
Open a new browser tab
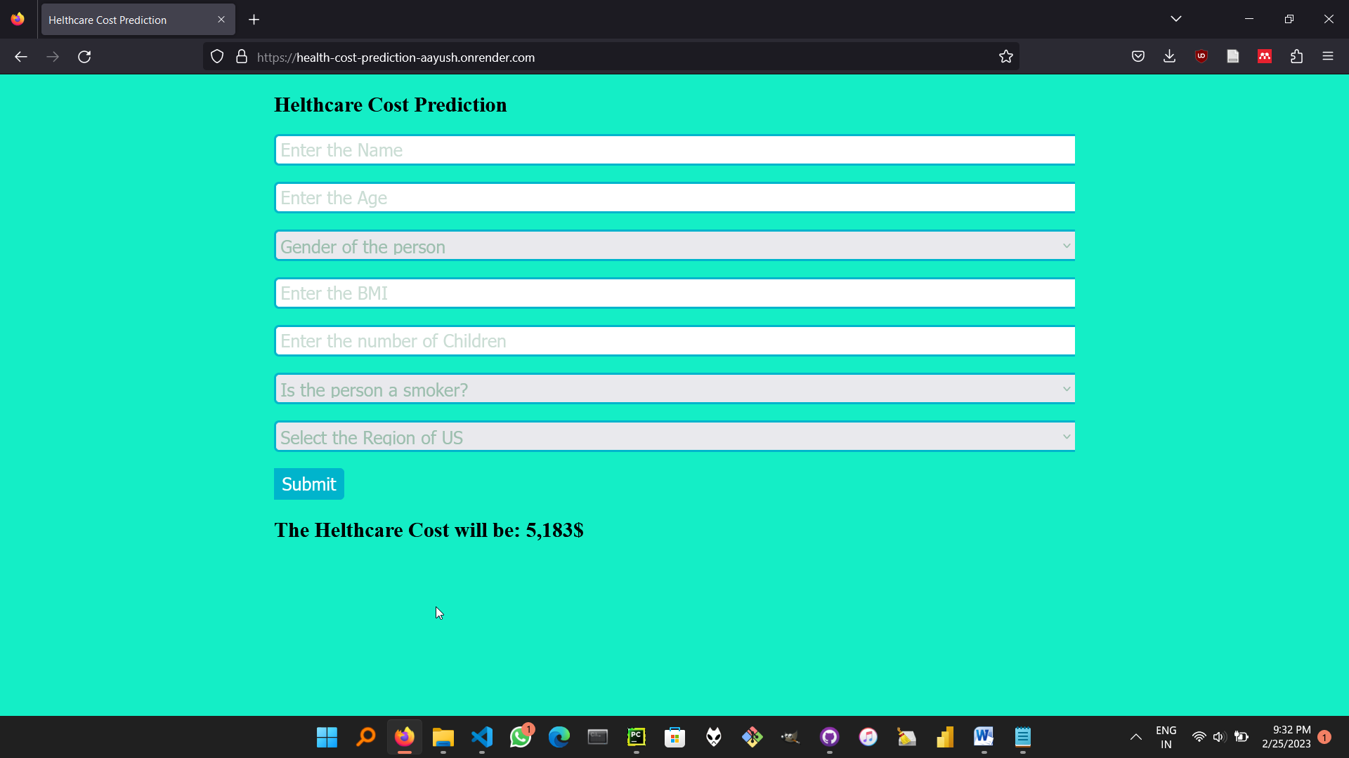(x=254, y=20)
